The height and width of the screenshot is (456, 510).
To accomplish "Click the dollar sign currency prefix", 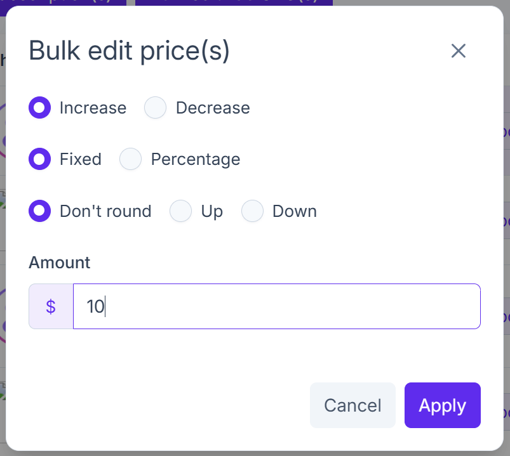I will pos(50,306).
